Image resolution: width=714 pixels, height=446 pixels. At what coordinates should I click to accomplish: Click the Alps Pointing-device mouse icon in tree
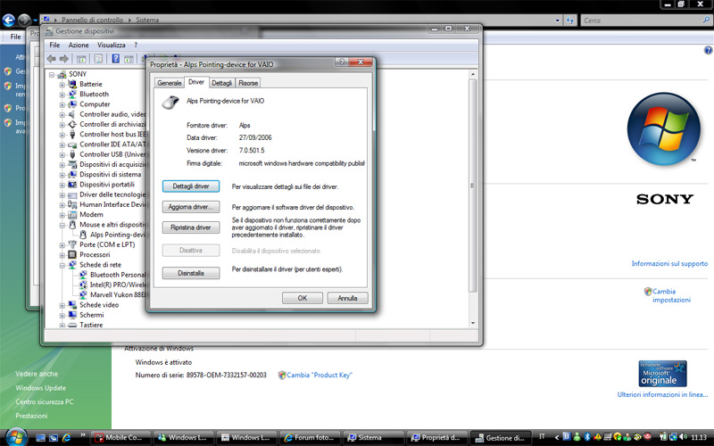pos(83,235)
